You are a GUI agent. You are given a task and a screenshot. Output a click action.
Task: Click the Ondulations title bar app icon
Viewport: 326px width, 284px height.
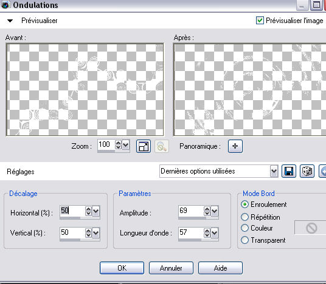5,5
